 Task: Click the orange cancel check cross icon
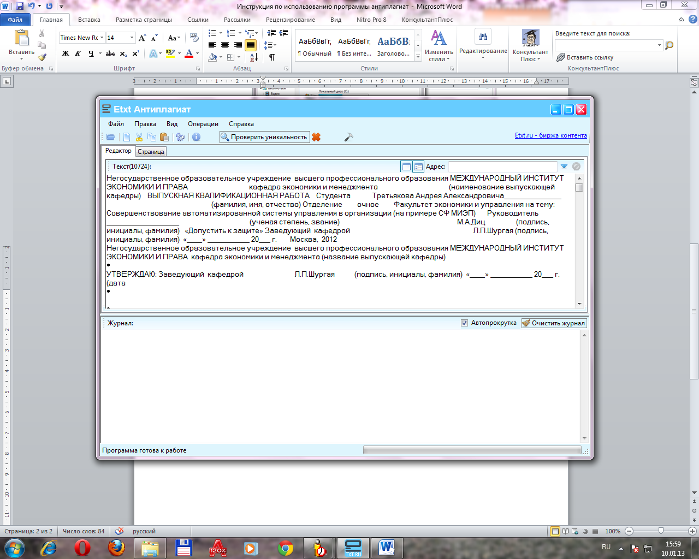(316, 137)
